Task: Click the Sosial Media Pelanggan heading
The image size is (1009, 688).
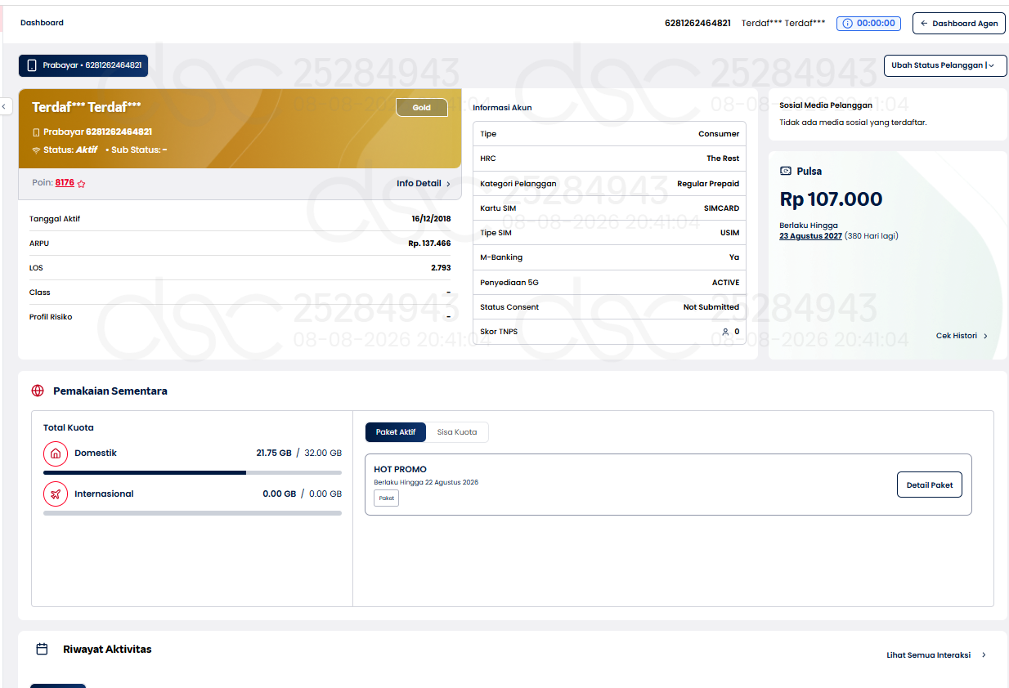Action: (x=826, y=105)
